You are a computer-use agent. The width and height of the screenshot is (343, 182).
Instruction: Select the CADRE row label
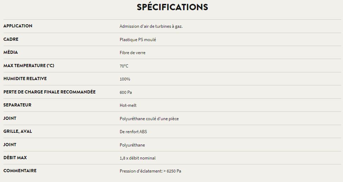tap(11, 39)
